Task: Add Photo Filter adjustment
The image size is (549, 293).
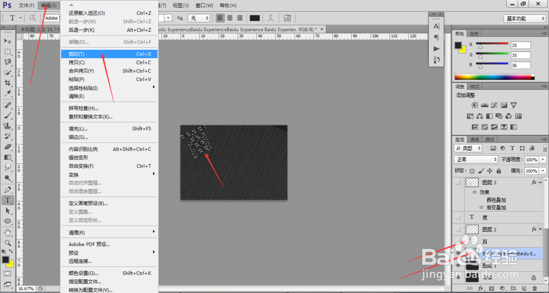Action: coord(499,116)
